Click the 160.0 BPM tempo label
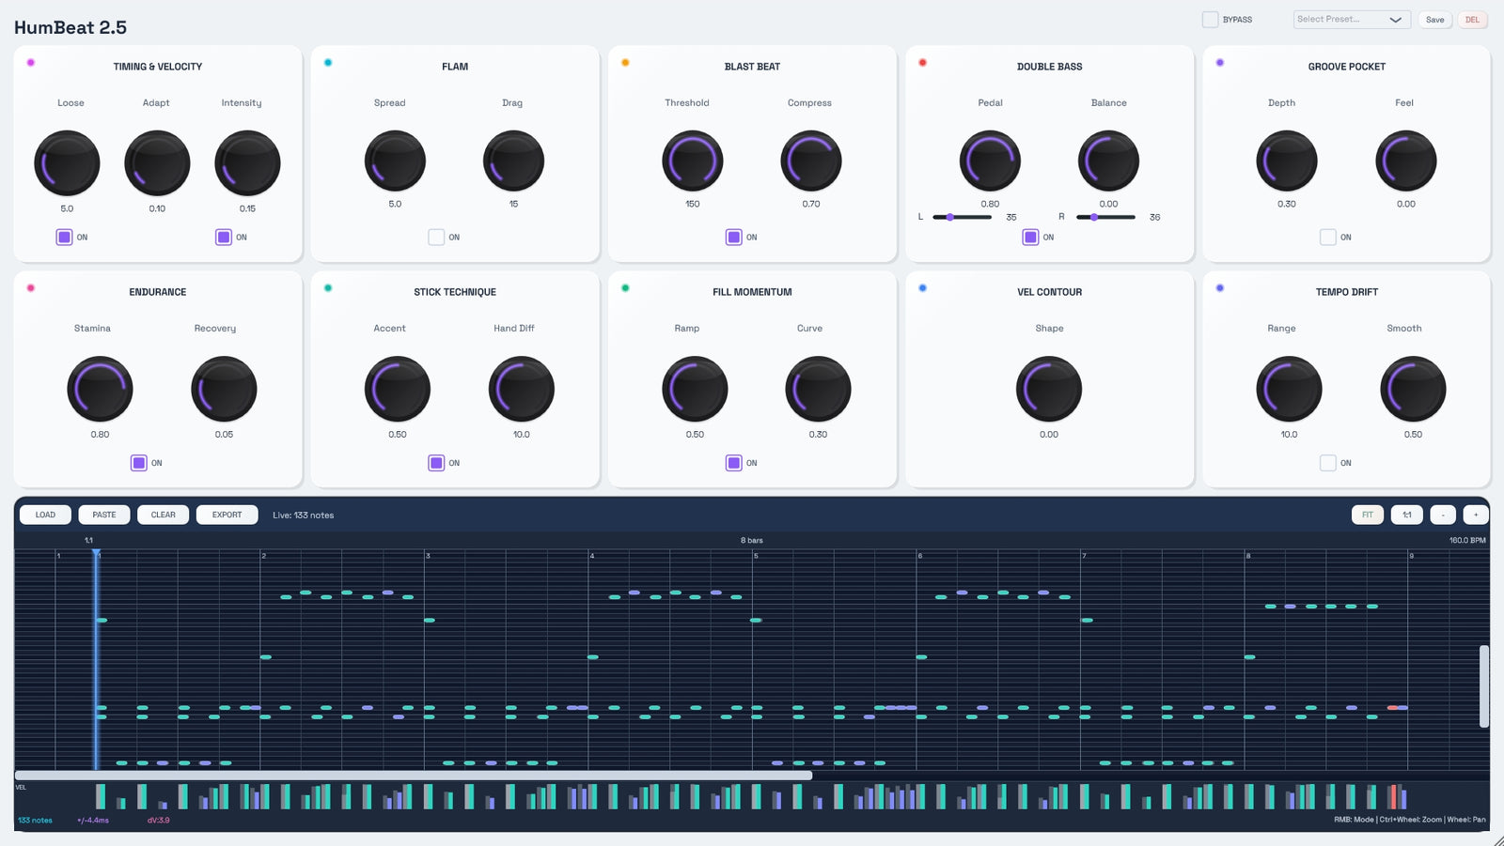 [1467, 541]
